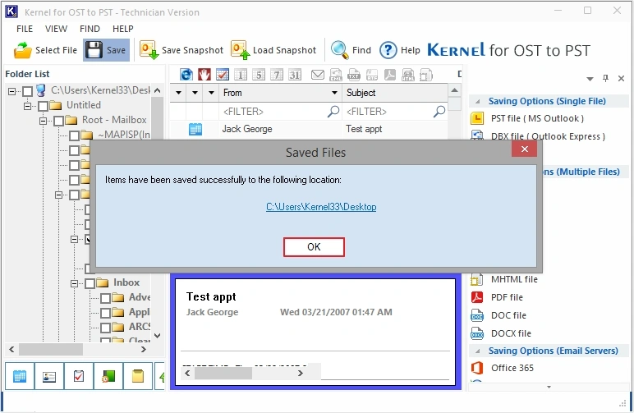Open the Find magnifier tool
This screenshot has height=413, width=634.
(351, 50)
